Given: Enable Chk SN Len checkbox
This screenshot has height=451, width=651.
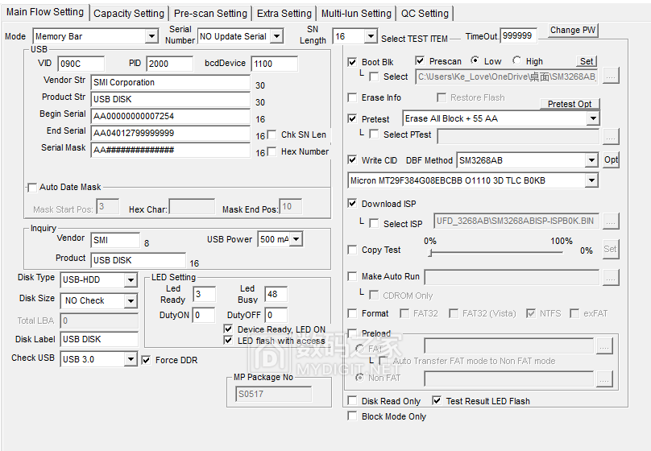Looking at the screenshot, I should (x=272, y=134).
